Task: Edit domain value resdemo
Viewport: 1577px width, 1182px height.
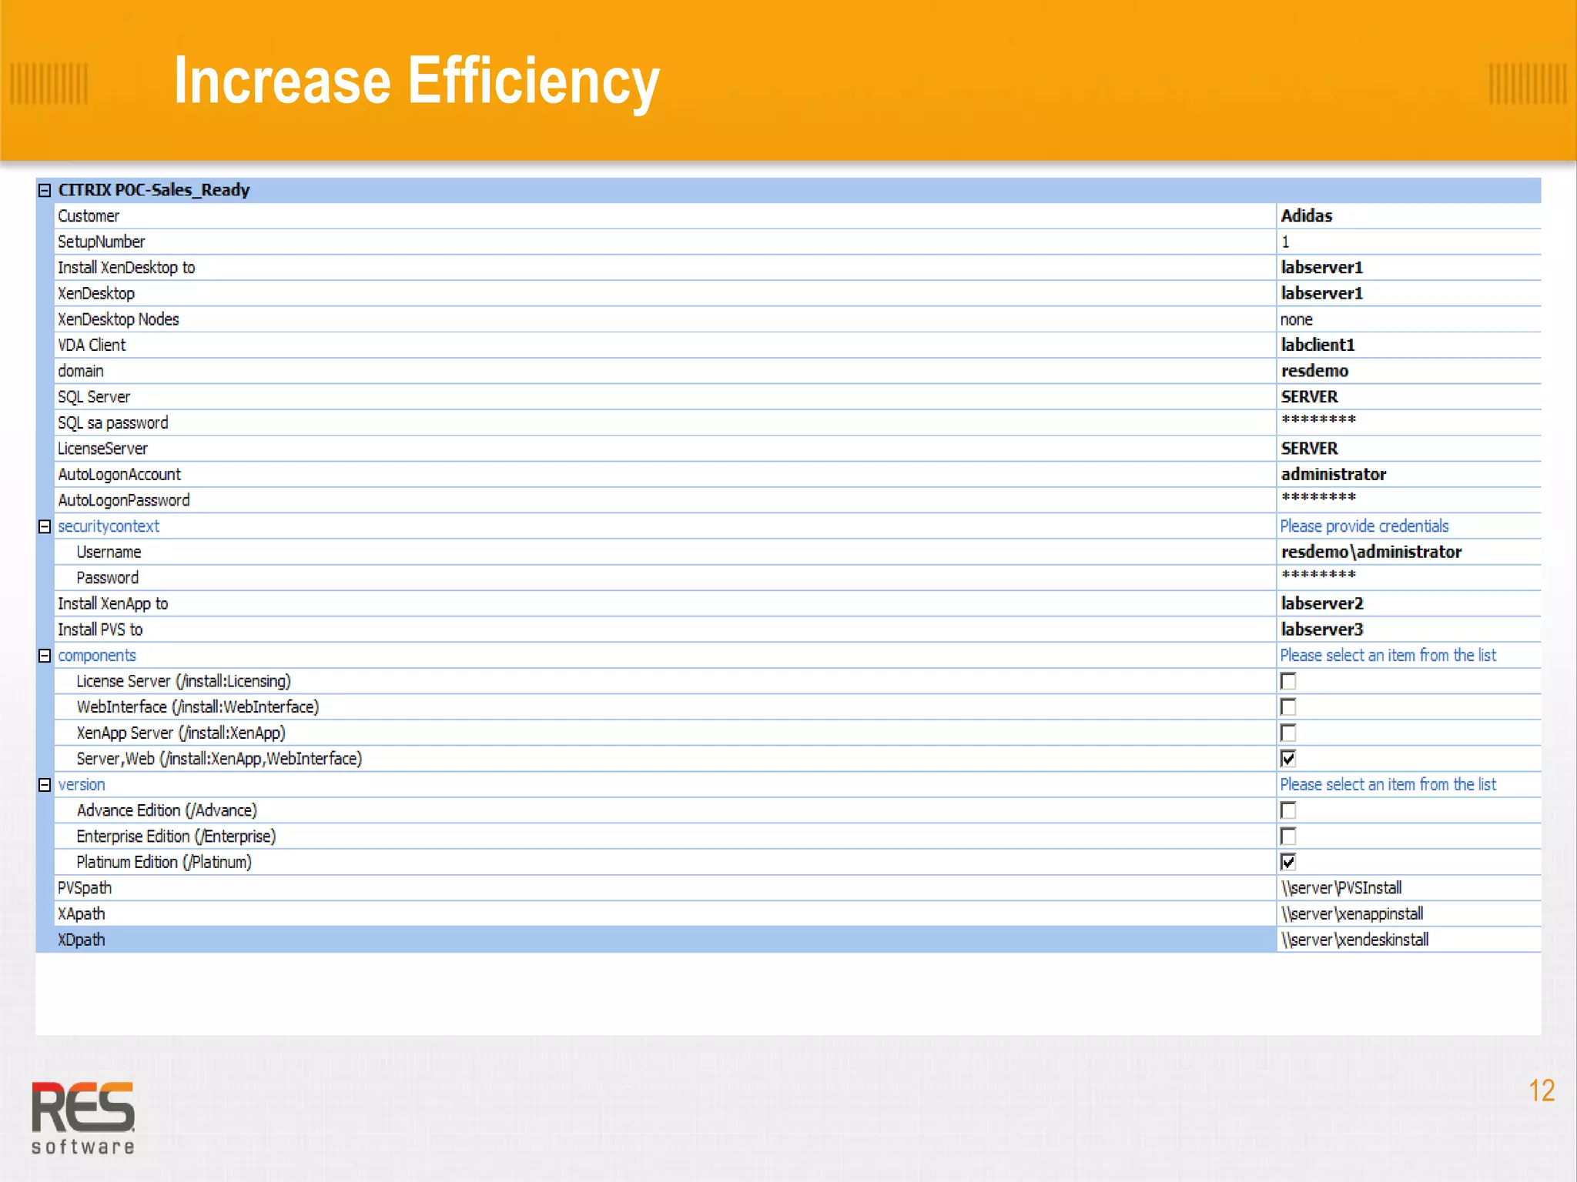Action: pyautogui.click(x=1314, y=371)
